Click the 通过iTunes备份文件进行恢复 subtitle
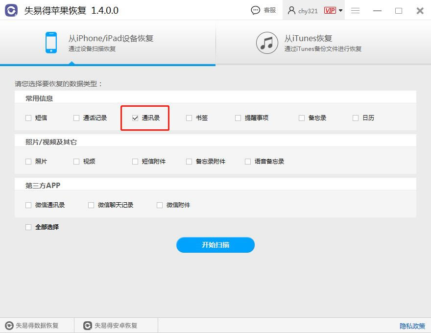This screenshot has height=333, width=431. [x=323, y=49]
